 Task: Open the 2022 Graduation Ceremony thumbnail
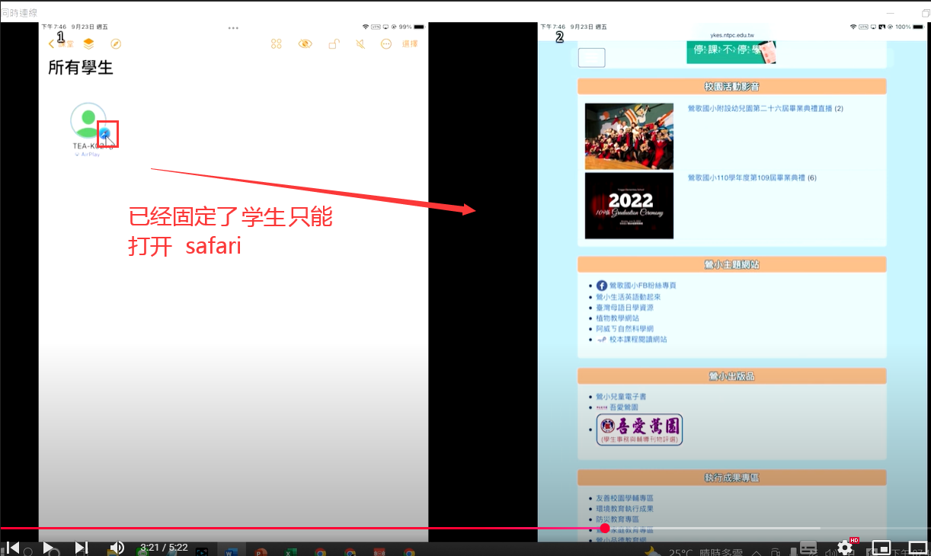[x=629, y=206]
